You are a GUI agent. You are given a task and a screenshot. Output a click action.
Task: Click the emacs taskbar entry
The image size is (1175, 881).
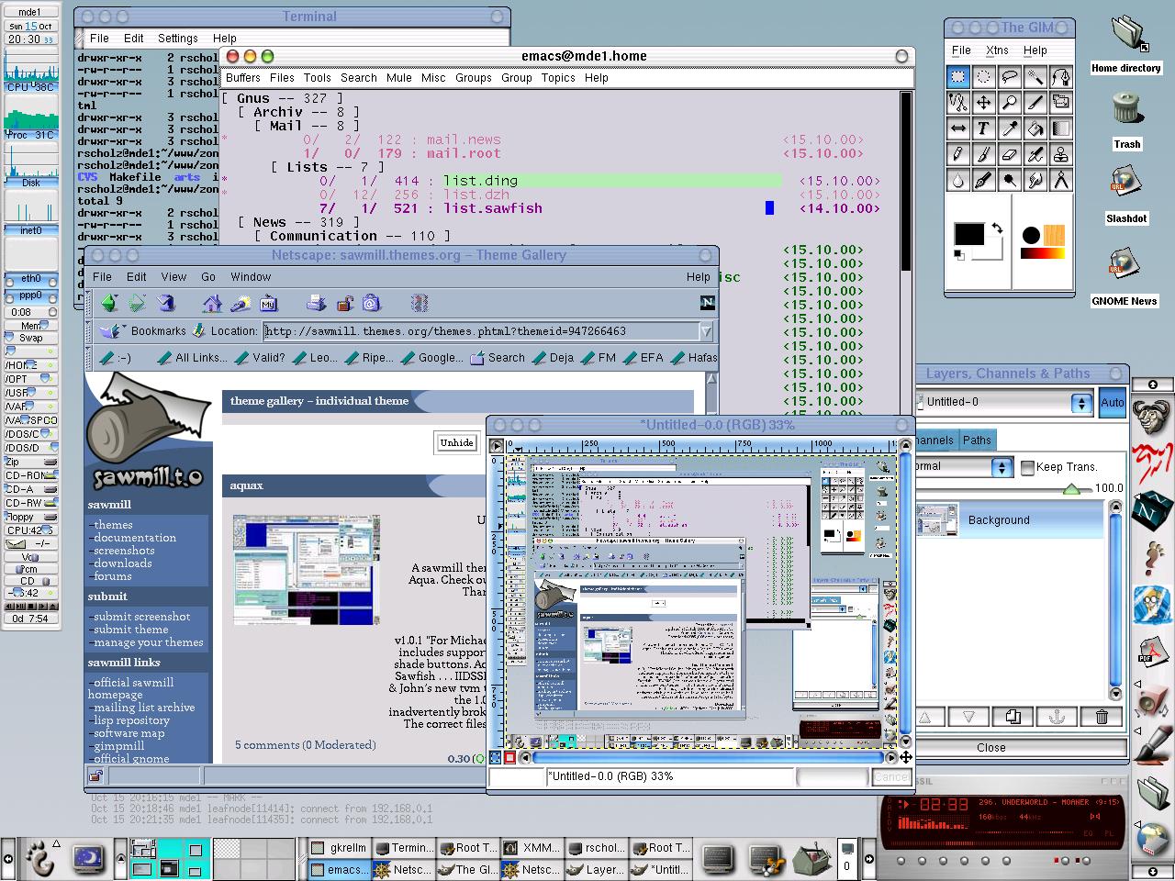[338, 869]
